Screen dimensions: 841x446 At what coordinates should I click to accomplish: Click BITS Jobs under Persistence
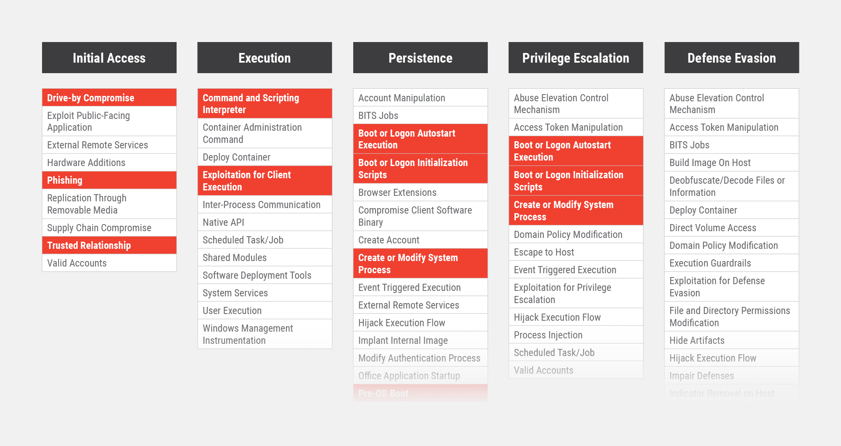point(420,115)
